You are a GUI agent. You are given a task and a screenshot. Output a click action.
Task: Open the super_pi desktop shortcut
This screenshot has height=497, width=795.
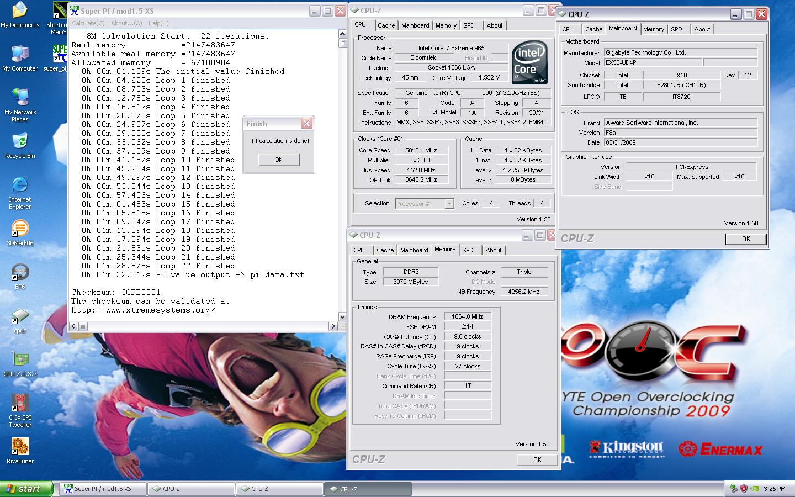pyautogui.click(x=55, y=59)
